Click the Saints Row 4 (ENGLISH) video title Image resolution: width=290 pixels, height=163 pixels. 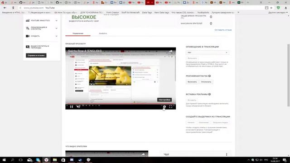point(85,51)
